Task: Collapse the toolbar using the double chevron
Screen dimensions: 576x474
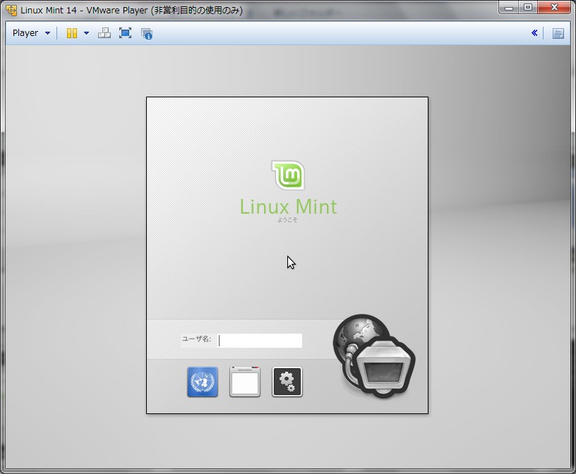Action: (534, 32)
